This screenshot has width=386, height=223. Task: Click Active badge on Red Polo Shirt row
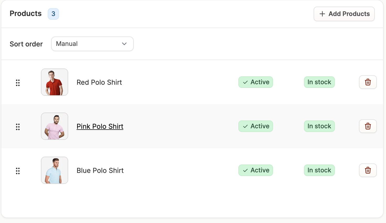256,82
